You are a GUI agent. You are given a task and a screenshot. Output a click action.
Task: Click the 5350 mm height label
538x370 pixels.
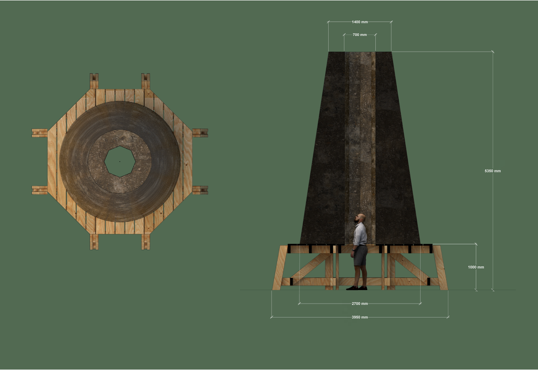(x=493, y=171)
